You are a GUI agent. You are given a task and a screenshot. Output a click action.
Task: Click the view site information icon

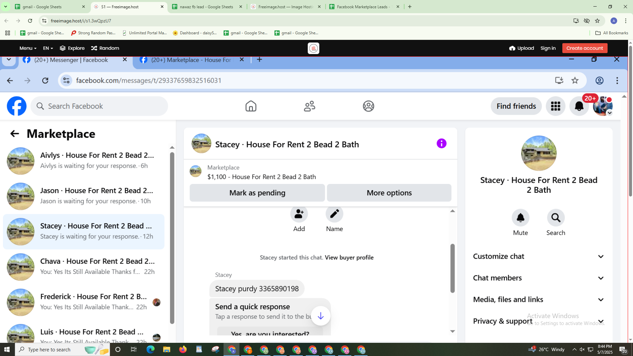click(44, 21)
